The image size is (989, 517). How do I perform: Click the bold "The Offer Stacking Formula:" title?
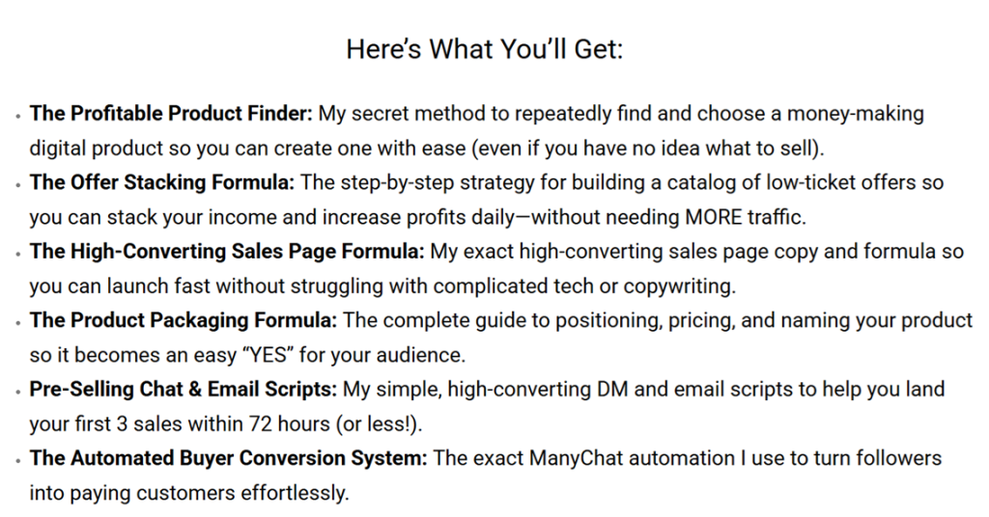tap(158, 182)
